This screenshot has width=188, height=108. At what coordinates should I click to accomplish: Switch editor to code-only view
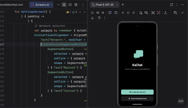[64, 5]
